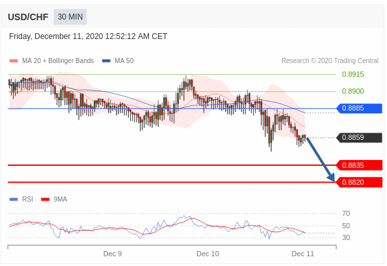Viewport: 387px width, 266px height.
Task: Click the blue downward forecast arrow head
Action: coord(331,177)
